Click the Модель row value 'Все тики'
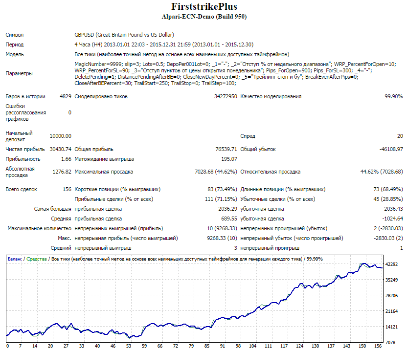Screen dimensions: 407x351 pyautogui.click(x=181, y=54)
